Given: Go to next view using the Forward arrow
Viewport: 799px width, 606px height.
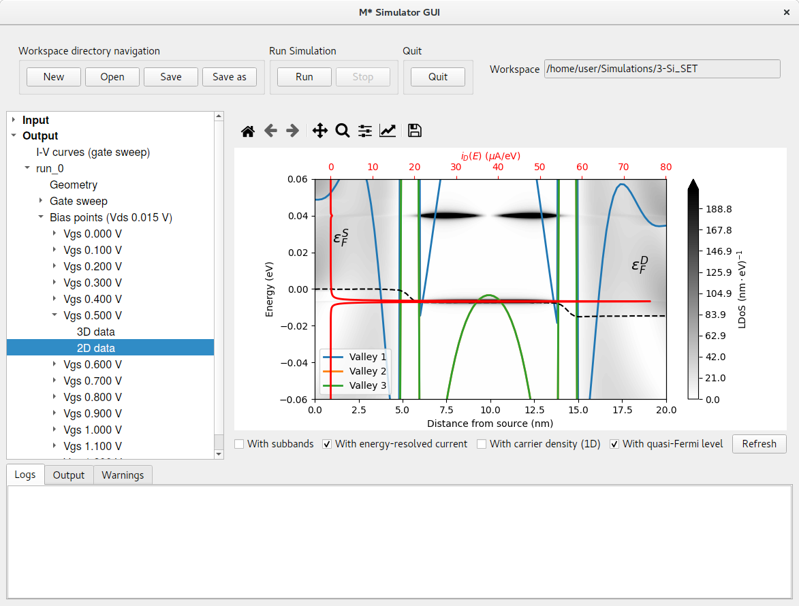Looking at the screenshot, I should click(x=292, y=130).
